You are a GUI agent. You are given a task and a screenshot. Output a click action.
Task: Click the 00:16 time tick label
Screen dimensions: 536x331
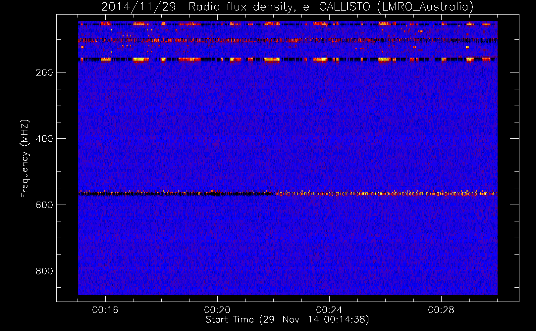click(x=105, y=310)
